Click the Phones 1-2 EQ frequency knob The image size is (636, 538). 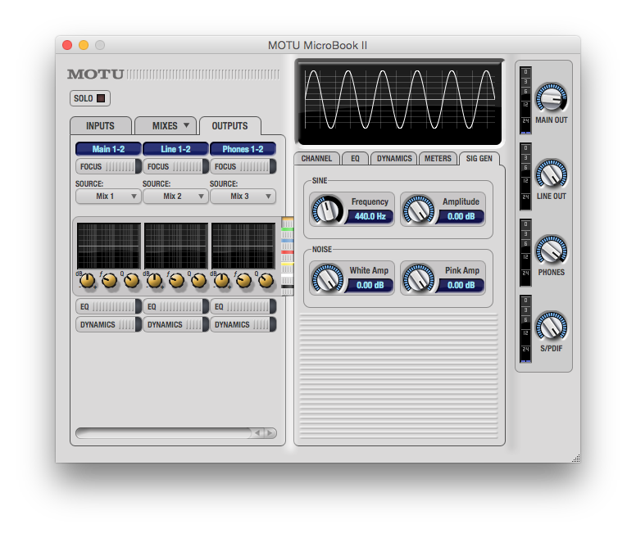click(243, 280)
